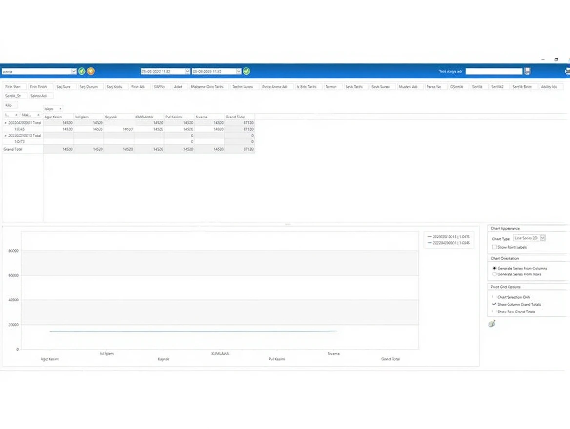Click the printer icon at the toolbar's right edge
The height and width of the screenshot is (429, 570).
567,71
